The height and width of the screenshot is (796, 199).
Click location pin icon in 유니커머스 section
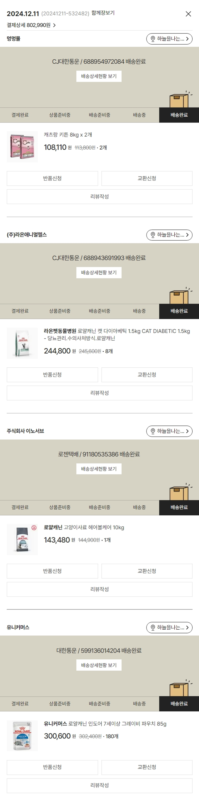point(153,627)
